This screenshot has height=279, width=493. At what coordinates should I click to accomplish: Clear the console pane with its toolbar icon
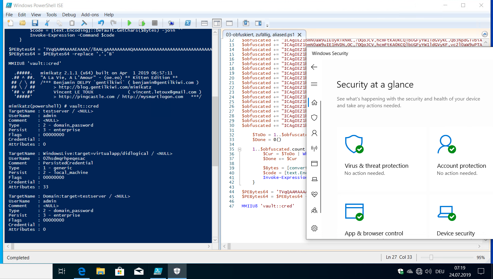click(x=84, y=23)
